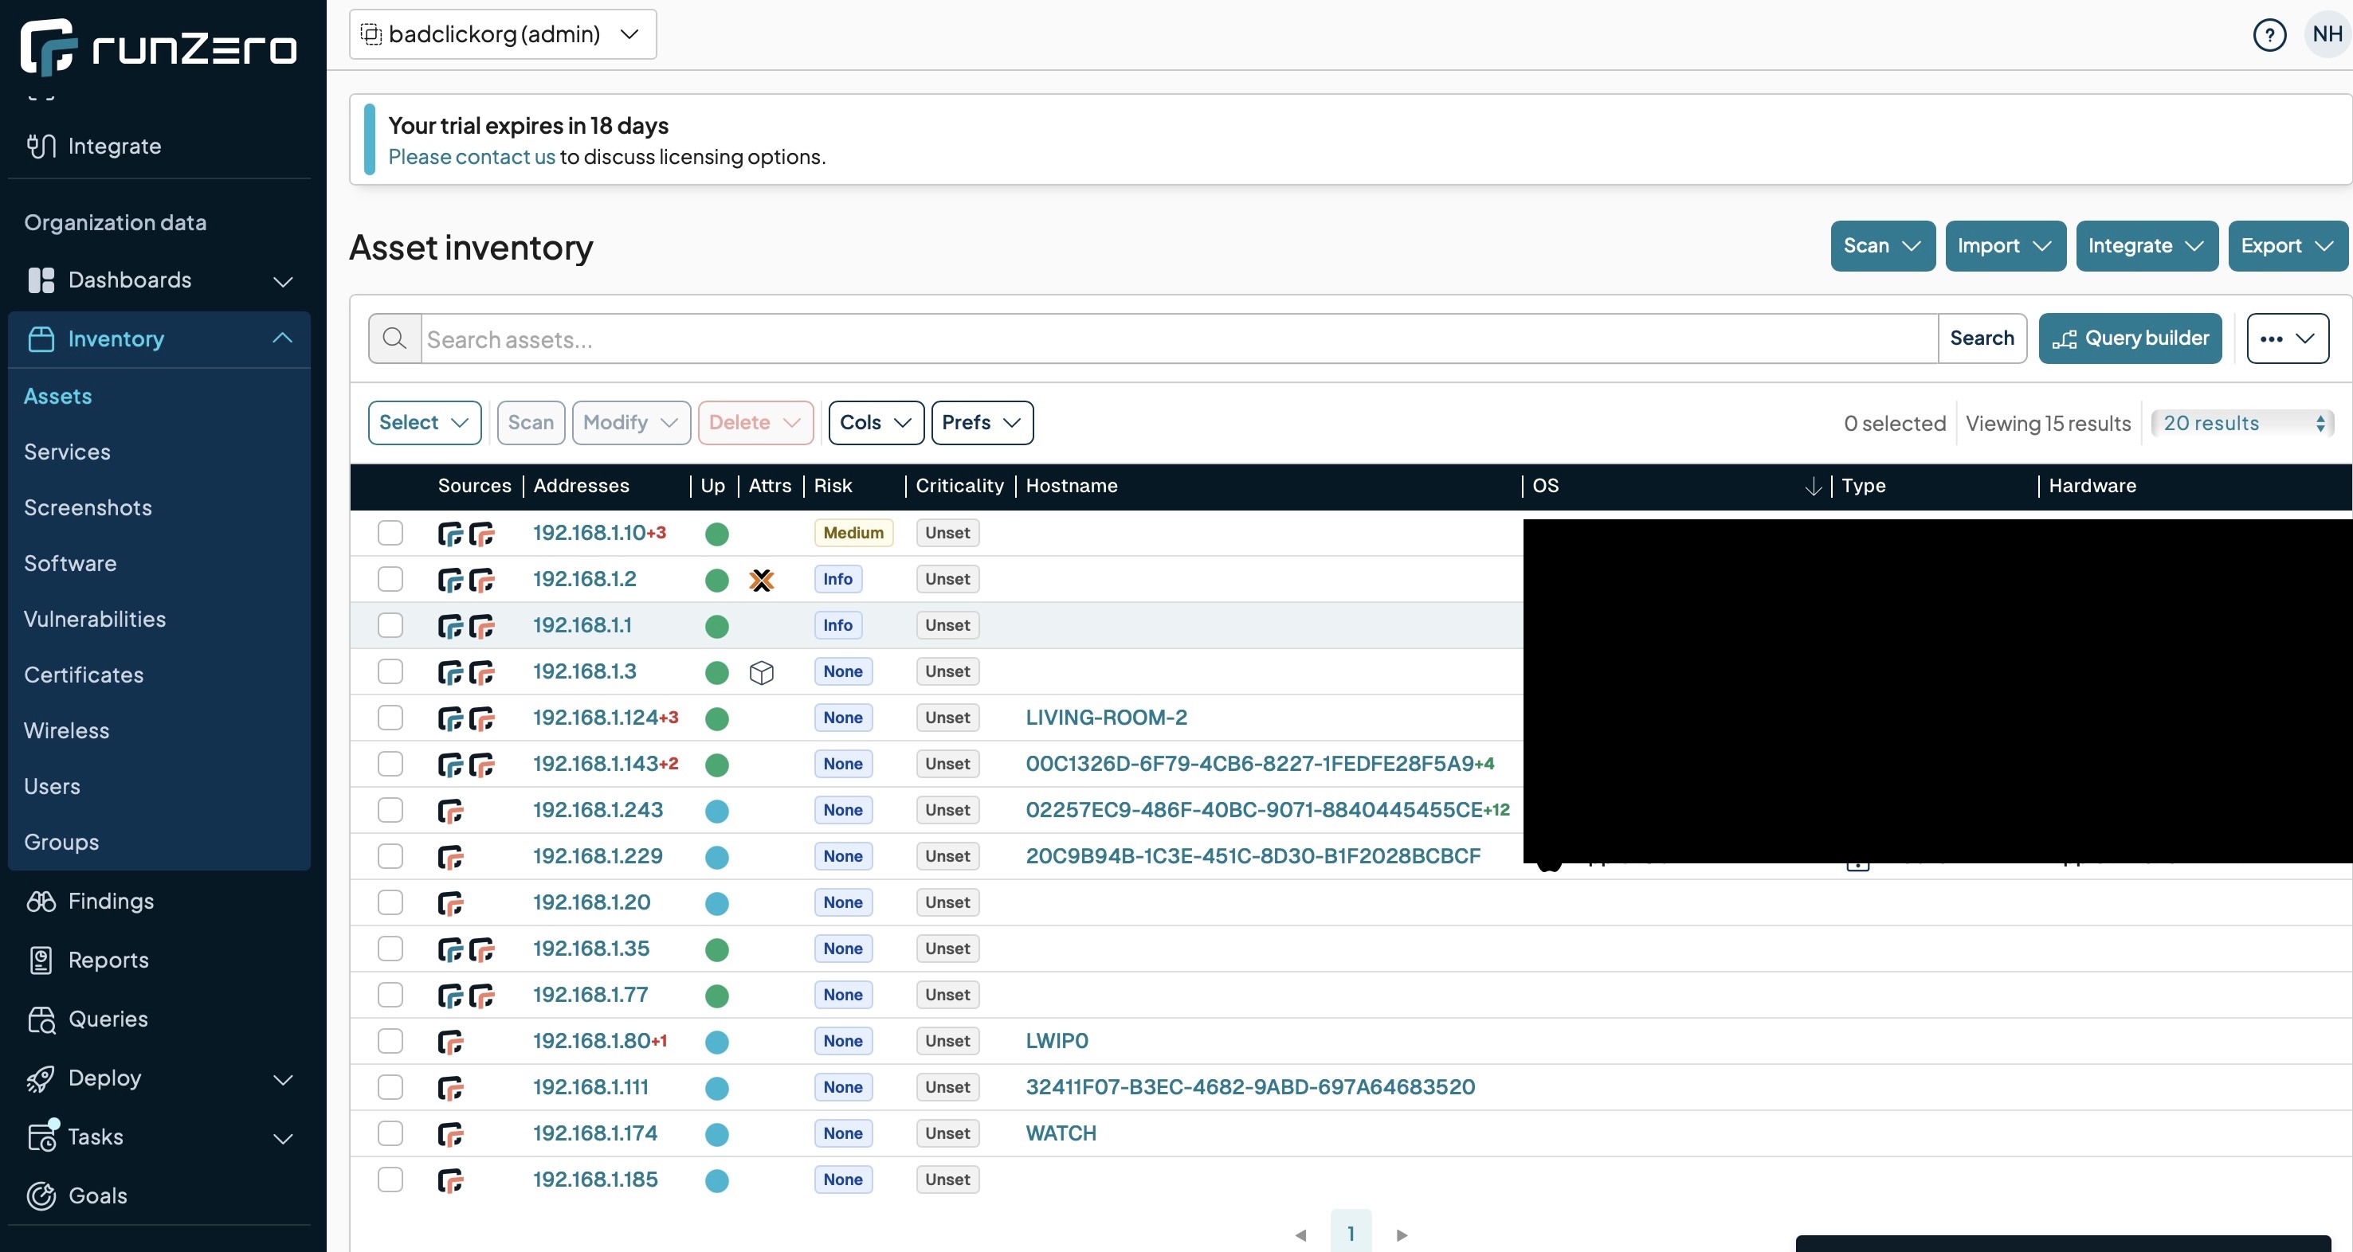Click the magnifier icon in search bar
The width and height of the screenshot is (2353, 1252).
(x=394, y=338)
